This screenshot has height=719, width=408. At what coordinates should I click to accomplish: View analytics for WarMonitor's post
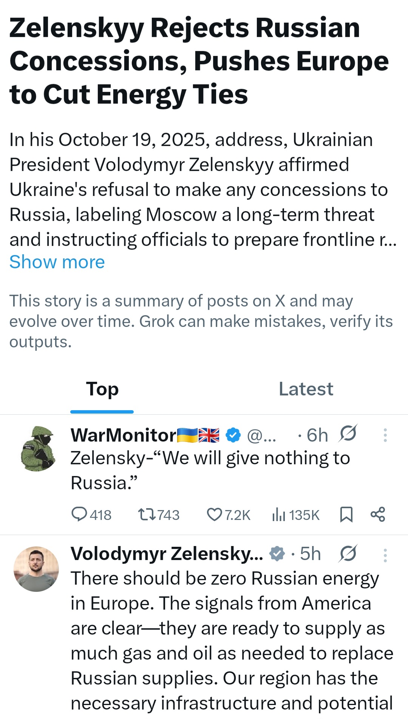[x=279, y=515]
